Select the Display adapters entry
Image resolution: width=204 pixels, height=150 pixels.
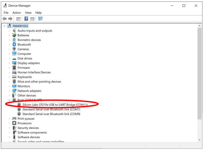(x=28, y=63)
